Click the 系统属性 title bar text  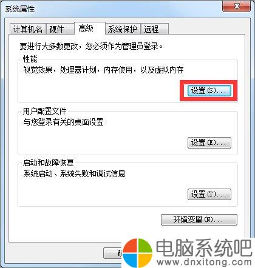pyautogui.click(x=20, y=9)
